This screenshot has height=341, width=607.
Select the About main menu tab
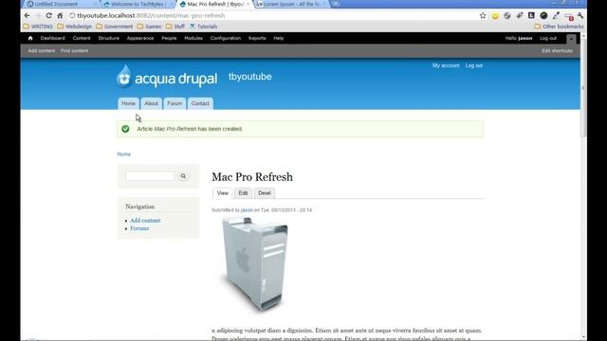(x=152, y=103)
